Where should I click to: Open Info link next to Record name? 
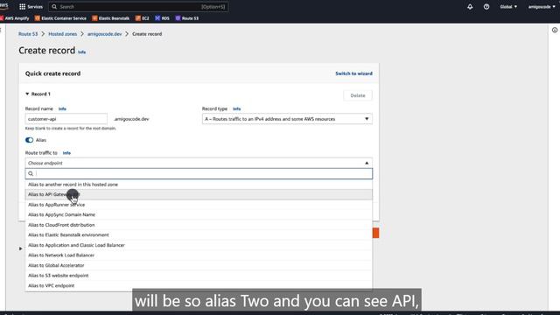pos(62,108)
